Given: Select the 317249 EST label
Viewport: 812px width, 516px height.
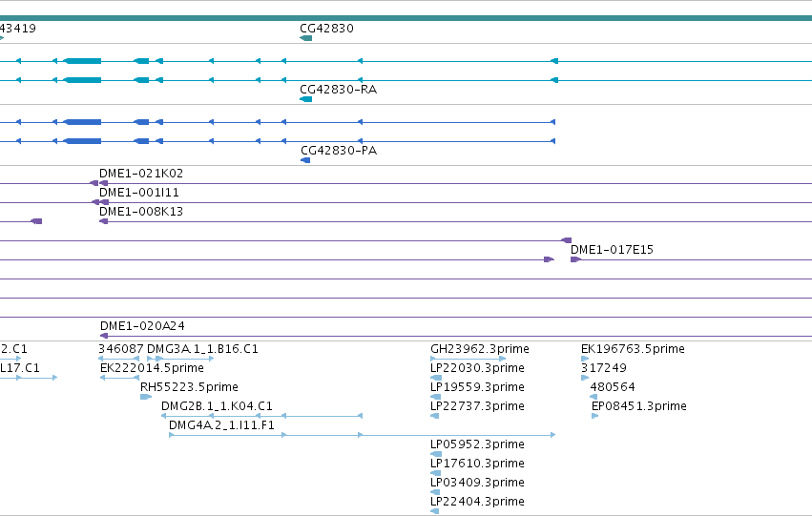Looking at the screenshot, I should (x=604, y=368).
